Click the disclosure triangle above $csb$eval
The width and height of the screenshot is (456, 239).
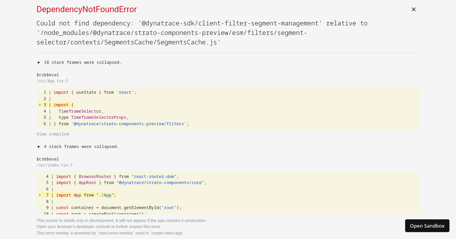coord(39,62)
